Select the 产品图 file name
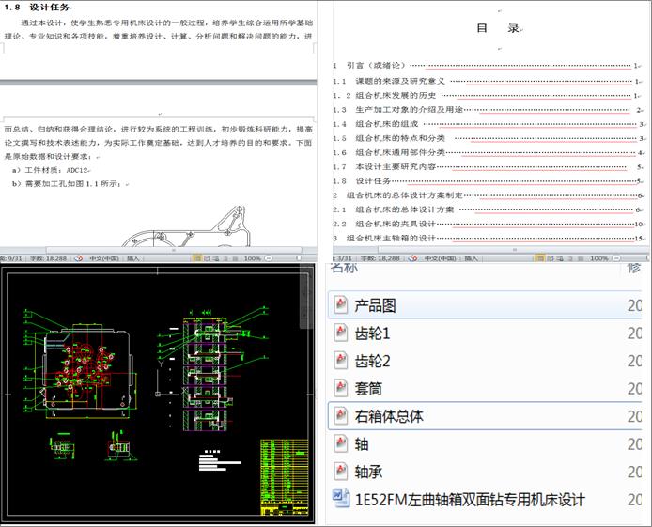This screenshot has height=527, width=652. [x=375, y=305]
